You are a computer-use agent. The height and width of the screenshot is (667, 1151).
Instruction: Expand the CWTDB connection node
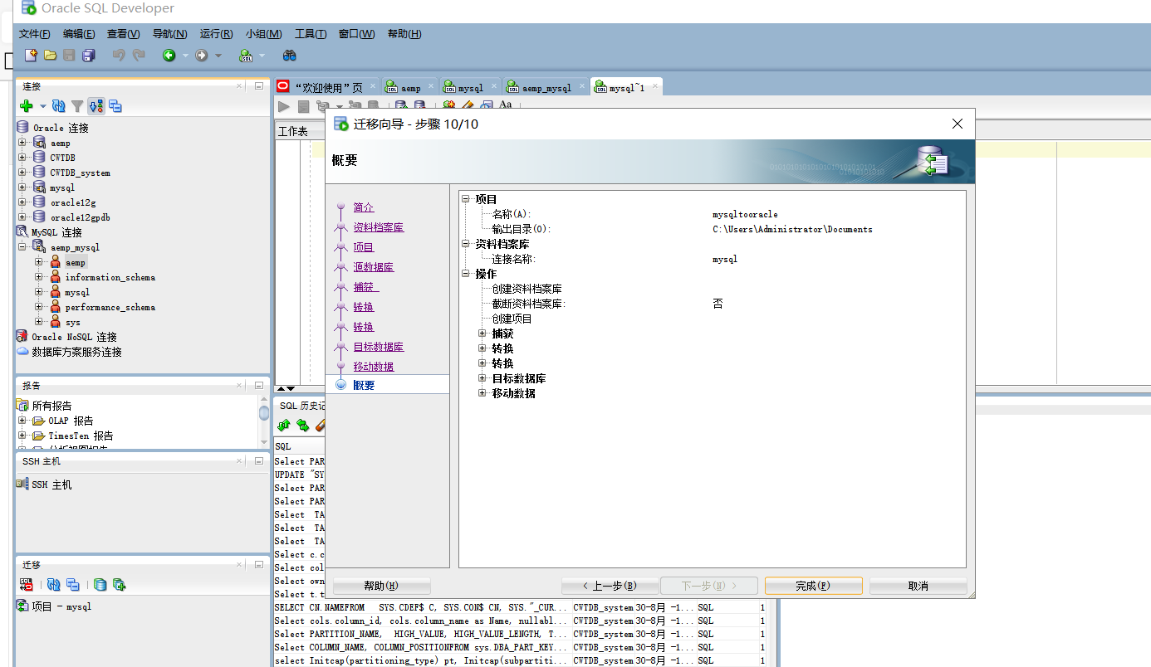[x=22, y=158]
